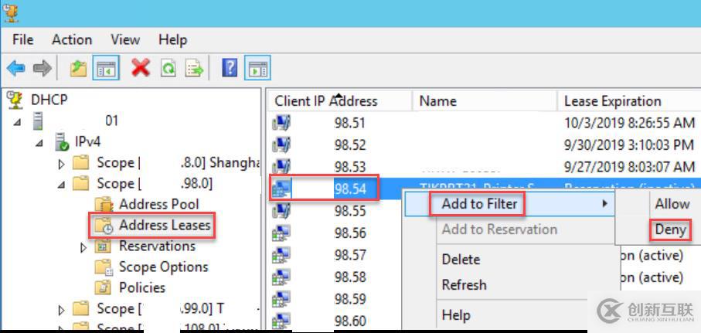Collapse the IPv4 tree node
Image resolution: width=701 pixels, height=333 pixels.
(x=39, y=143)
